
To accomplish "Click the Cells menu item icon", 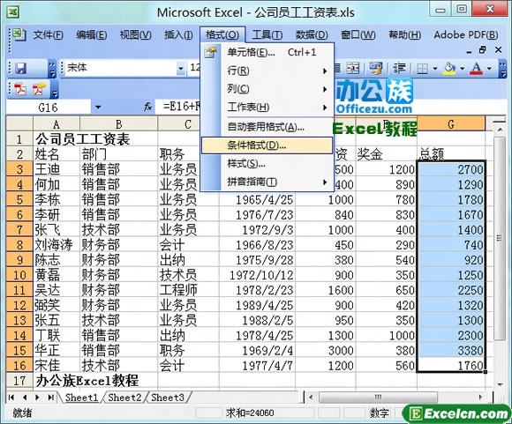I will 211,52.
